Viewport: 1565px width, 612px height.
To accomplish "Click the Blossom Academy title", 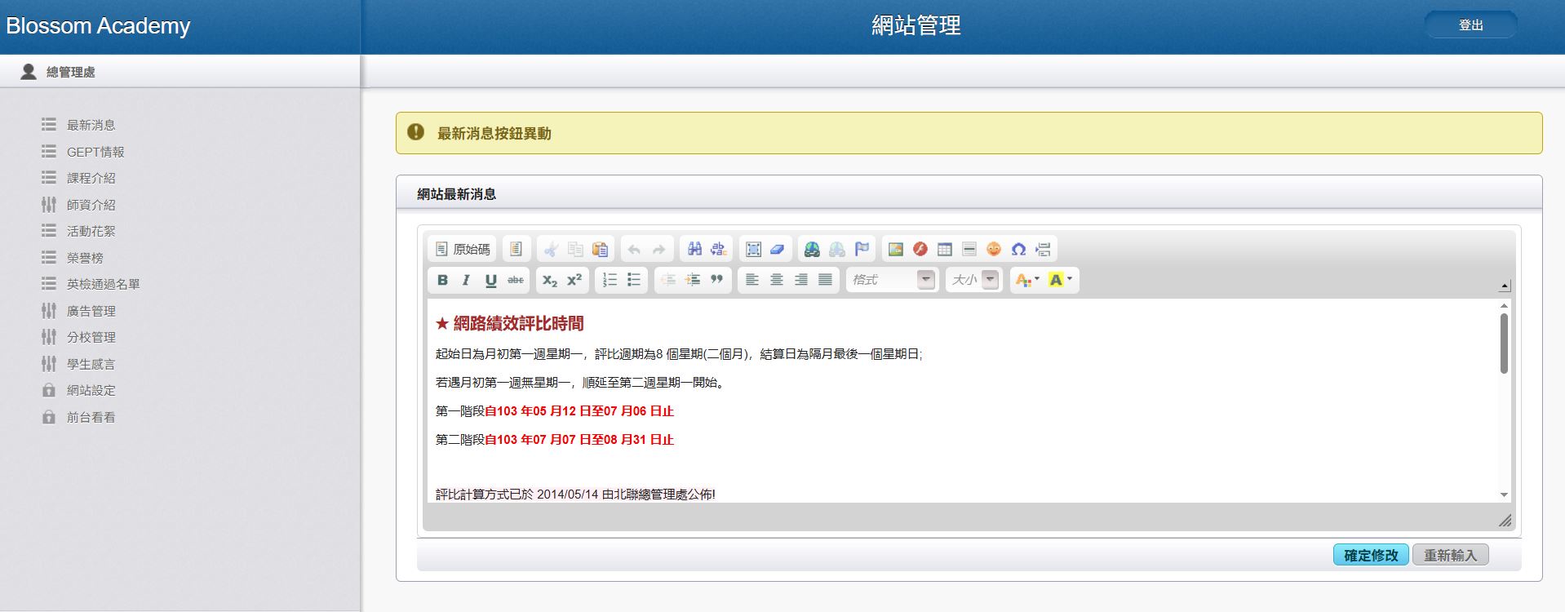I will pyautogui.click(x=98, y=26).
